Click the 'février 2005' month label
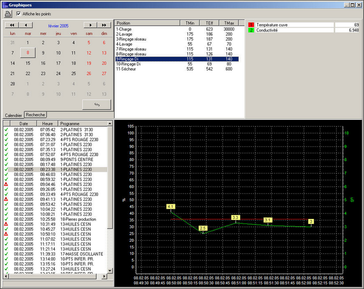The width and height of the screenshot is (364, 289). [58, 26]
